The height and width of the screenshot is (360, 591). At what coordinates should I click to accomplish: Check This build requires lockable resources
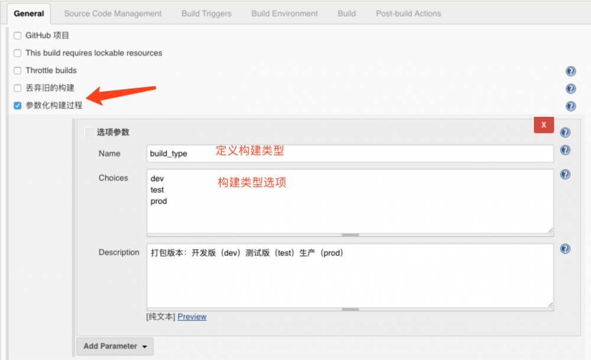pyautogui.click(x=17, y=53)
